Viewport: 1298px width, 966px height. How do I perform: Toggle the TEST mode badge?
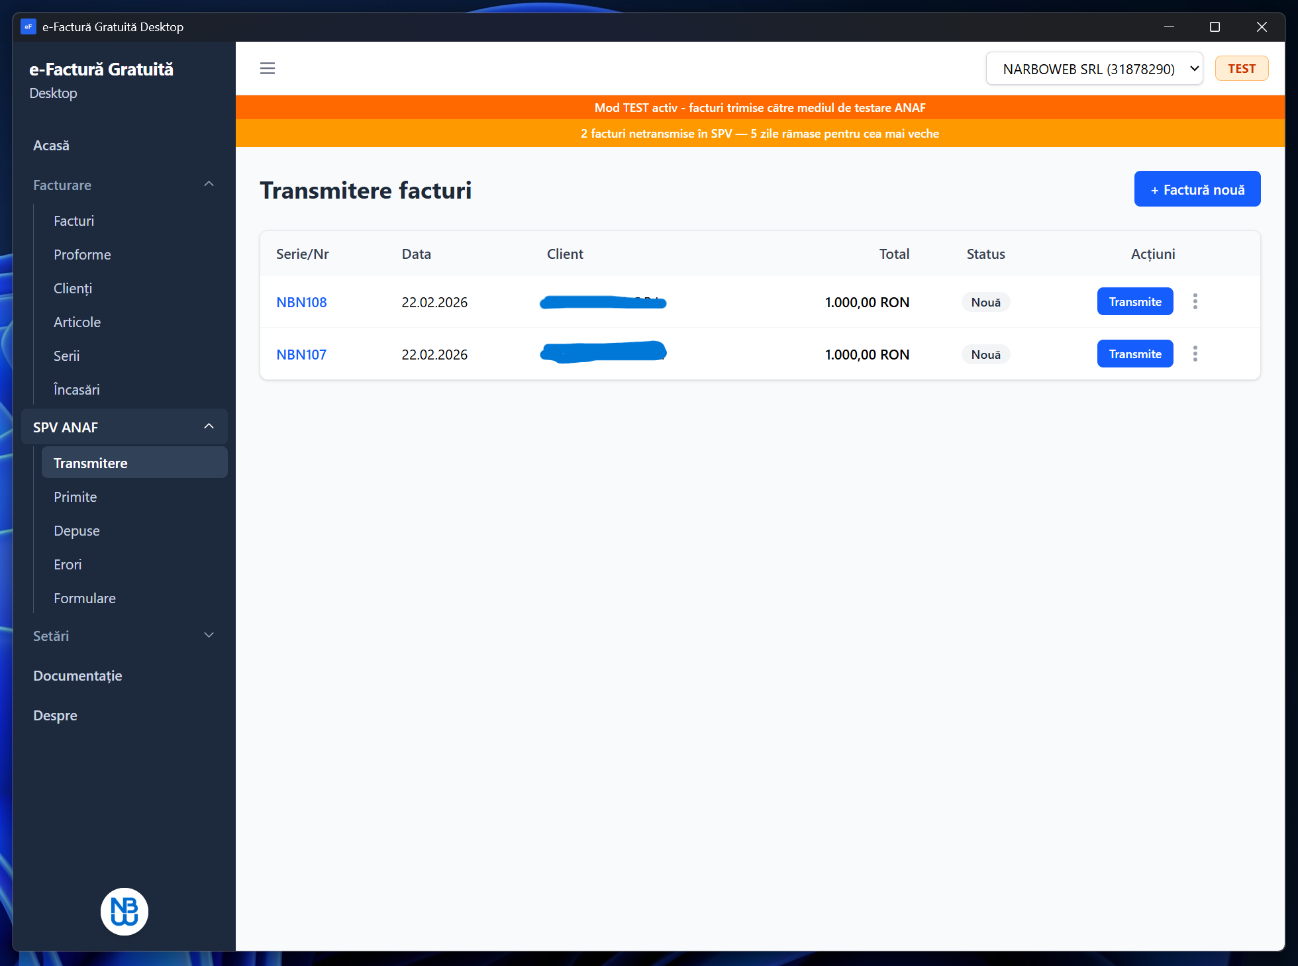[x=1241, y=69]
